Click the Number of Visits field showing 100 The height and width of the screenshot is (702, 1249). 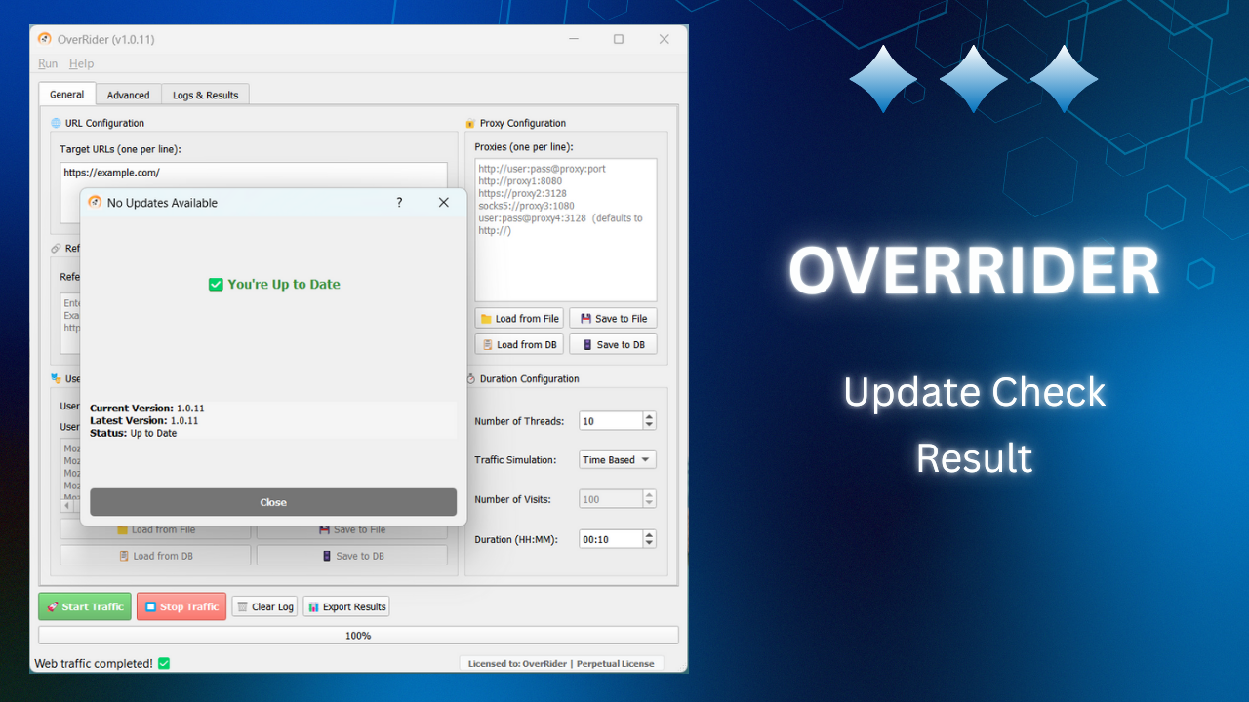coord(611,499)
